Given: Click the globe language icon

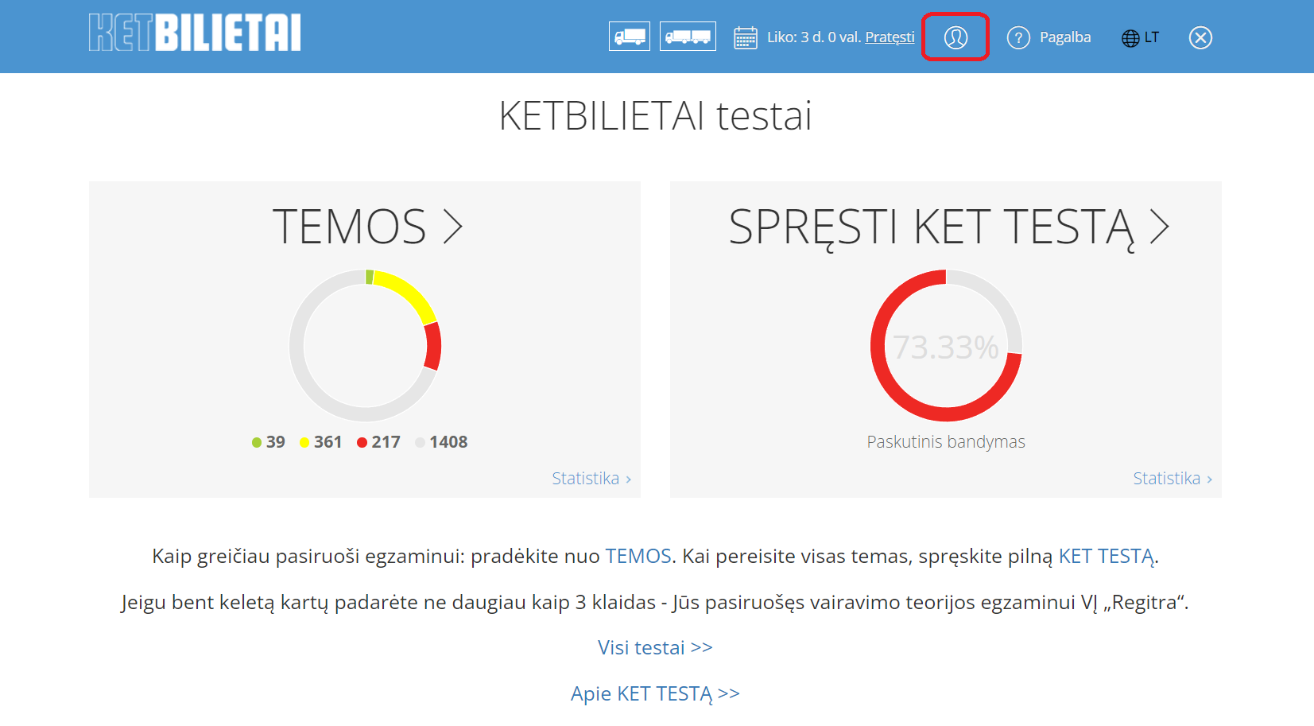Looking at the screenshot, I should [1130, 38].
